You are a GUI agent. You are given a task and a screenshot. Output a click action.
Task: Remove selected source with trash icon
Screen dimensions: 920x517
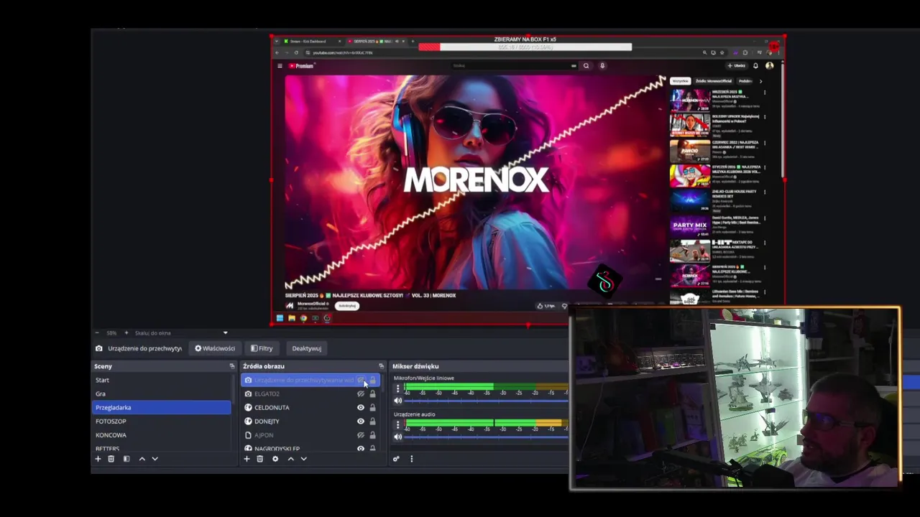[259, 459]
